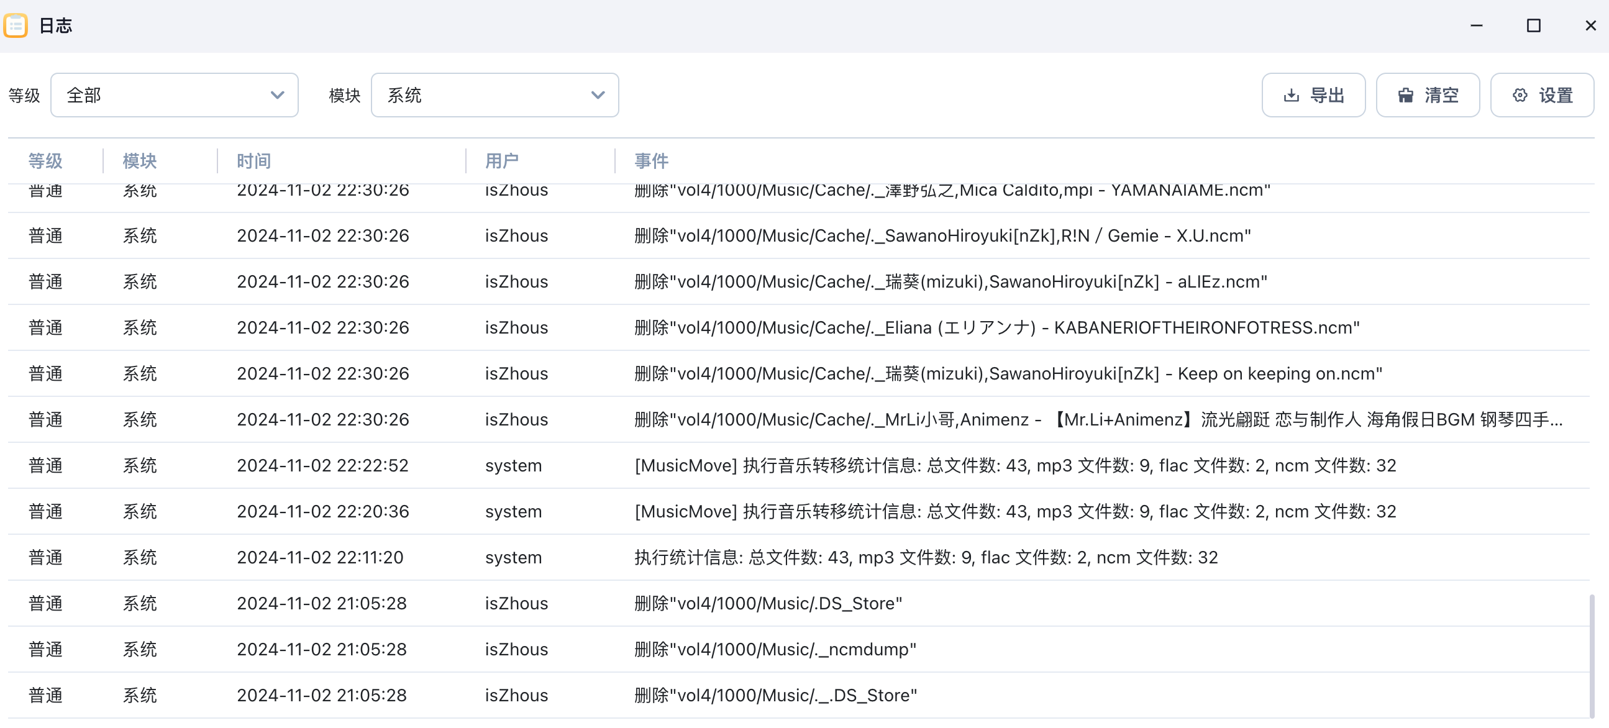
Task: Select the KABANERIOFTHEIRONFOTRESS.ncm log entry
Action: [799, 328]
